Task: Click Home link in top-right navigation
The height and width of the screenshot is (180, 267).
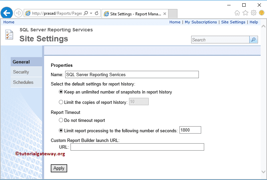Action: (x=175, y=22)
